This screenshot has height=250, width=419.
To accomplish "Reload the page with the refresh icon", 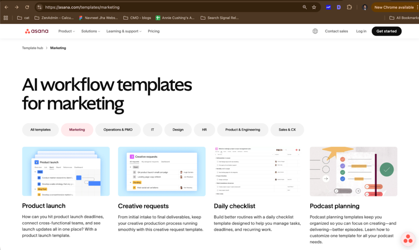I will (27, 7).
